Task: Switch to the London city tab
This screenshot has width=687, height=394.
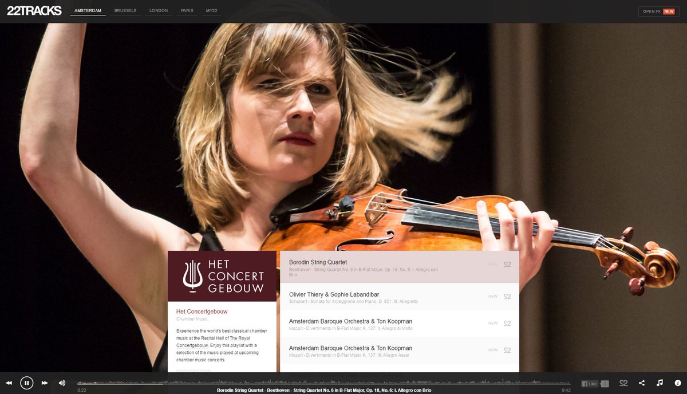Action: point(159,11)
